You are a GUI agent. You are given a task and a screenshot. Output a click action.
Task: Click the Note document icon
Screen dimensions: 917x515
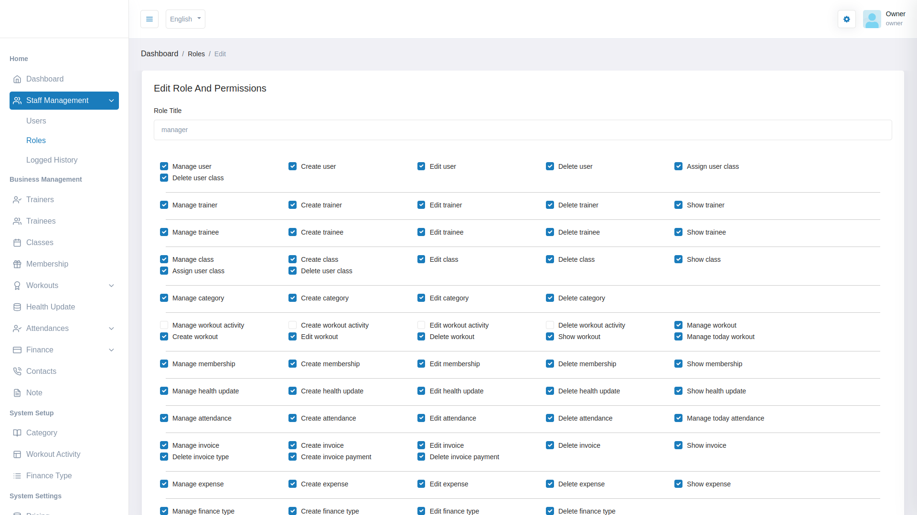17,393
